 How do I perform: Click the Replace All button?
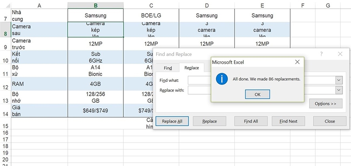(172, 121)
